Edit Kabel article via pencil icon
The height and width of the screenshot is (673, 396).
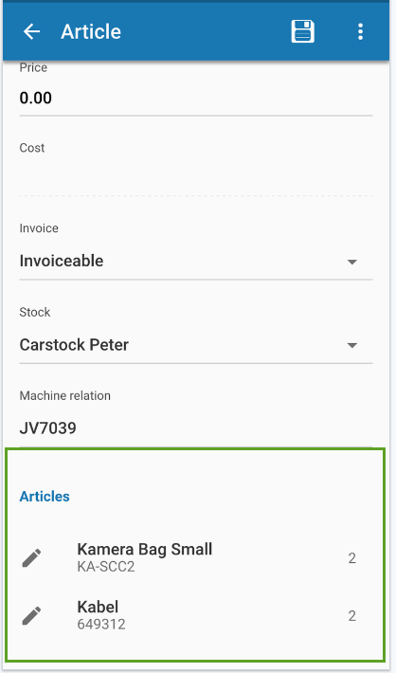[x=32, y=616]
